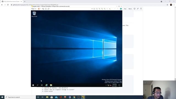Click Send Ctrl+Alt+Del icon in VMware toolbar
This screenshot has height=99, width=176.
tap(43, 9)
